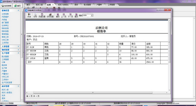Open 往来单位 in the sidebar
Image resolution: width=196 pixels, height=106 pixels.
tap(5, 25)
